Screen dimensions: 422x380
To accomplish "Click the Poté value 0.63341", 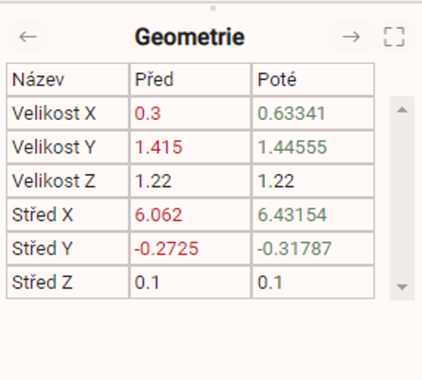I will tap(291, 113).
